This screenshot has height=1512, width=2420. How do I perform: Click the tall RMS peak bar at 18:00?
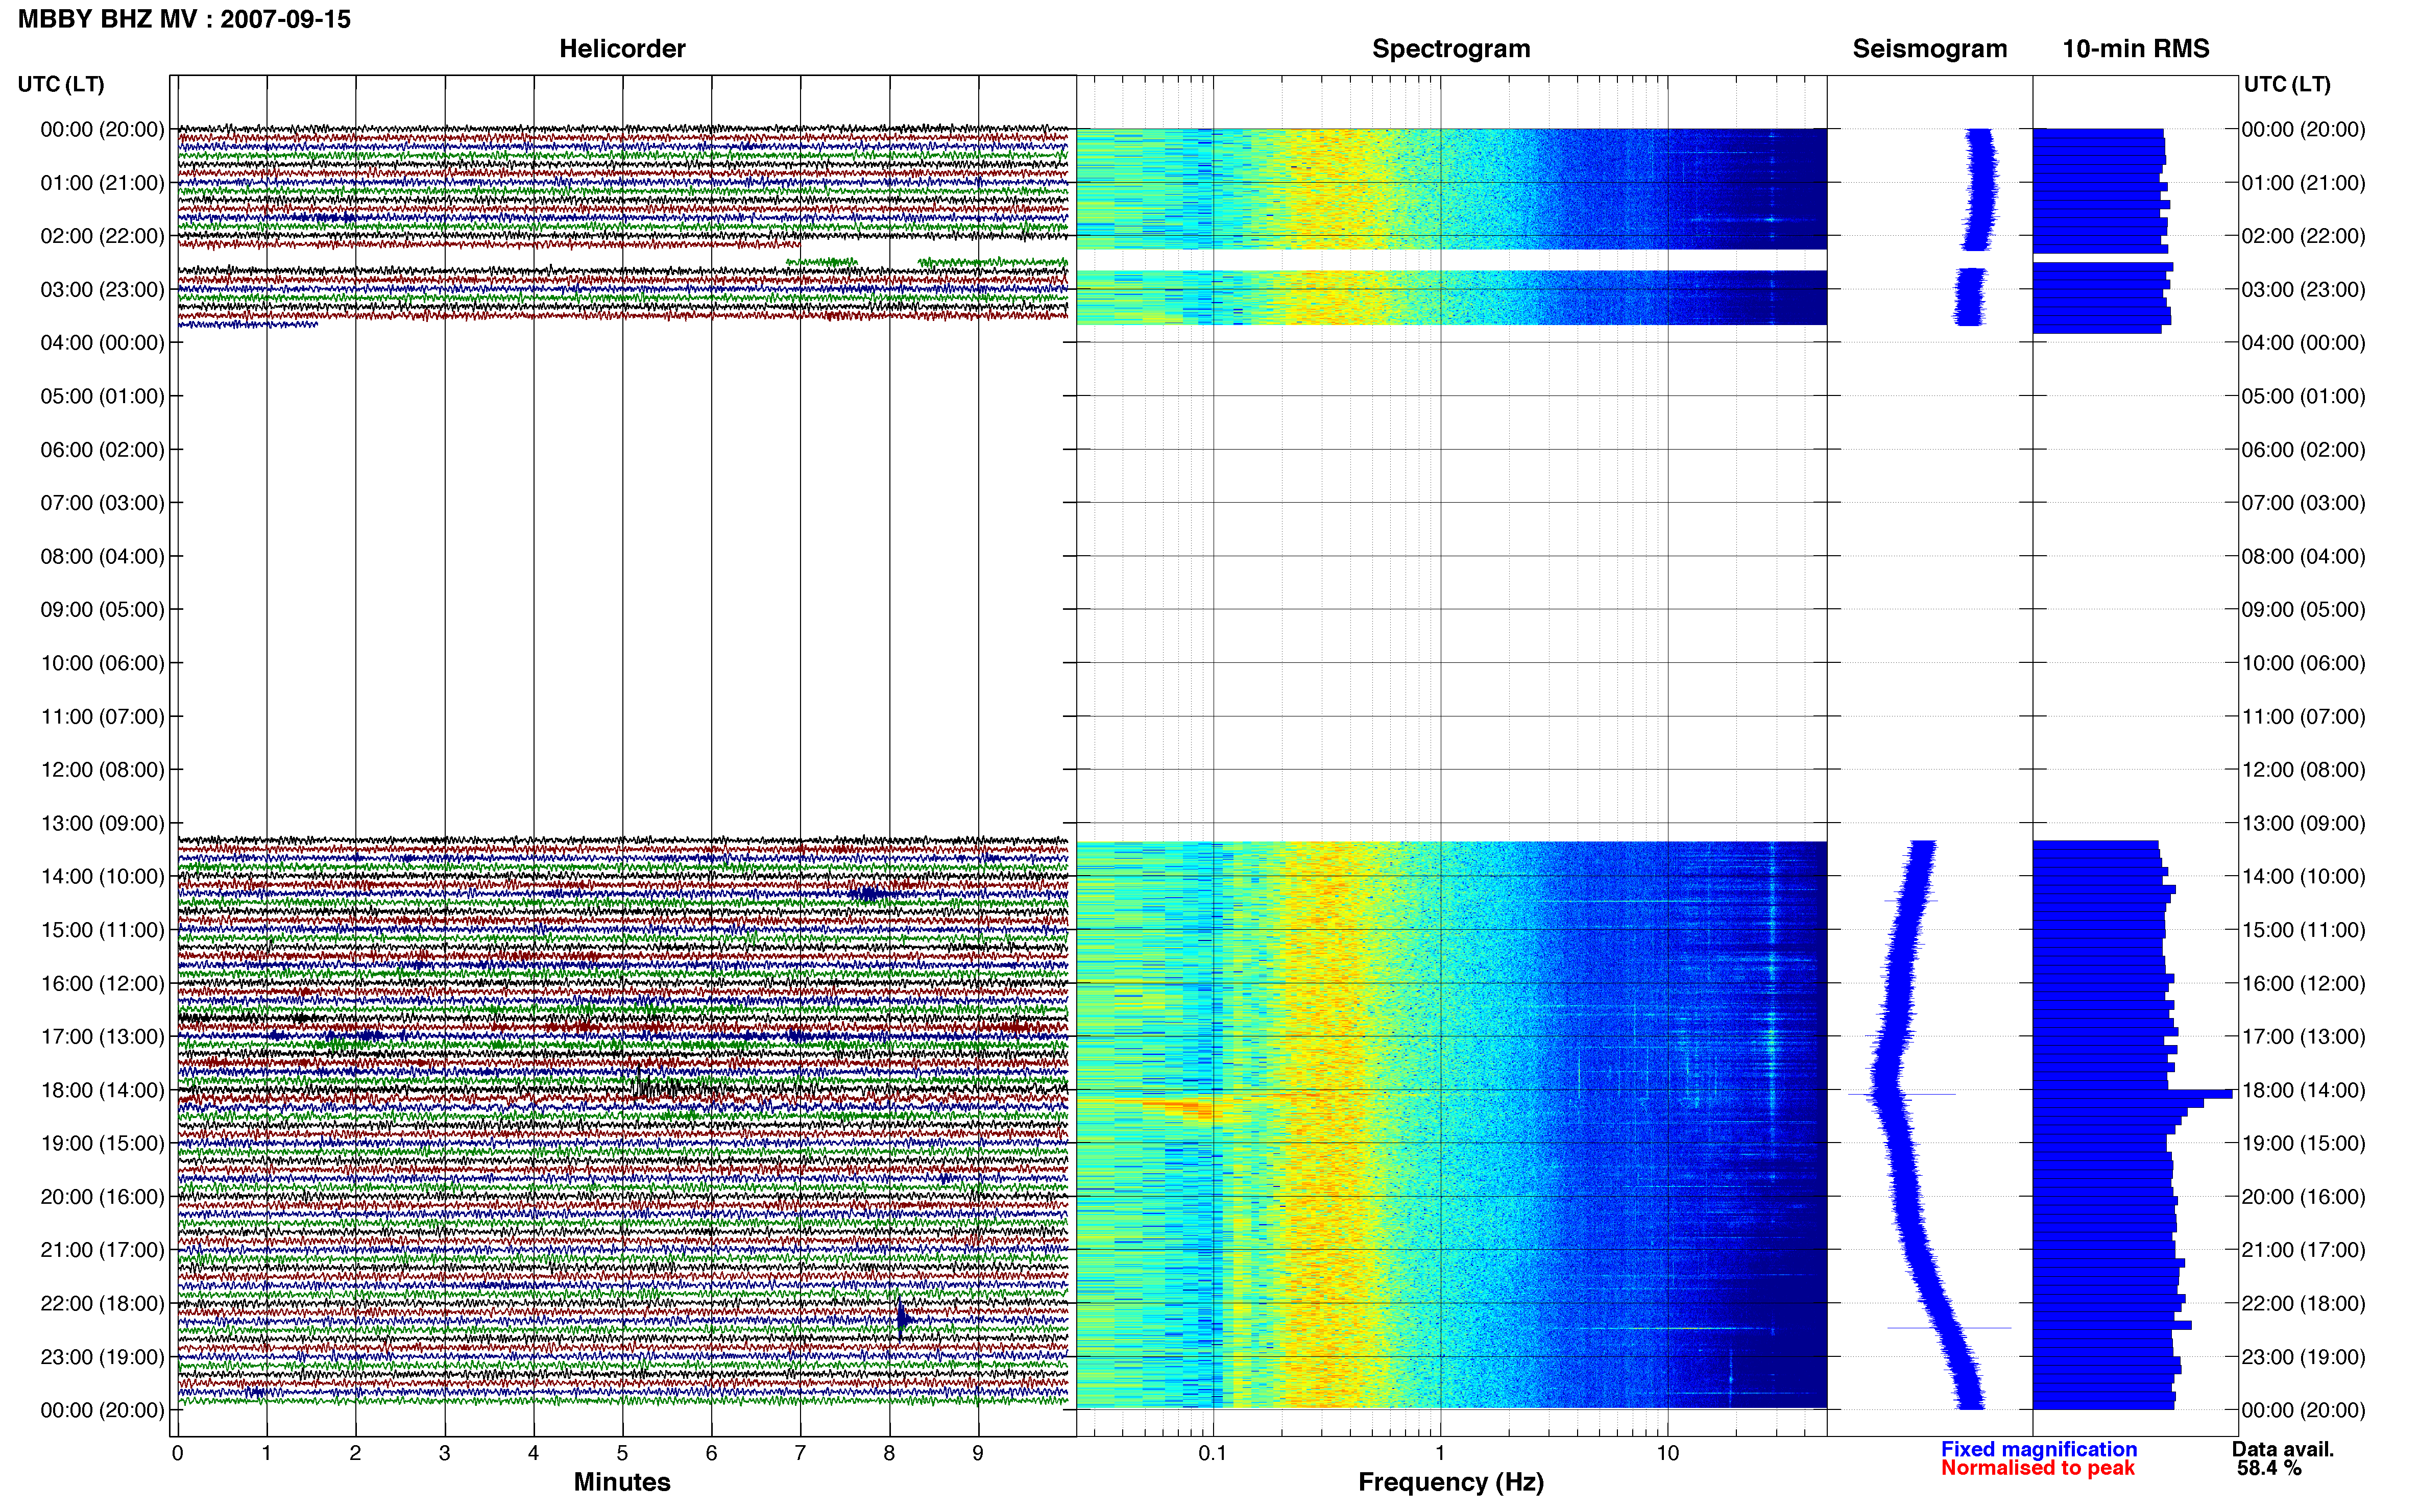[x=2133, y=1094]
